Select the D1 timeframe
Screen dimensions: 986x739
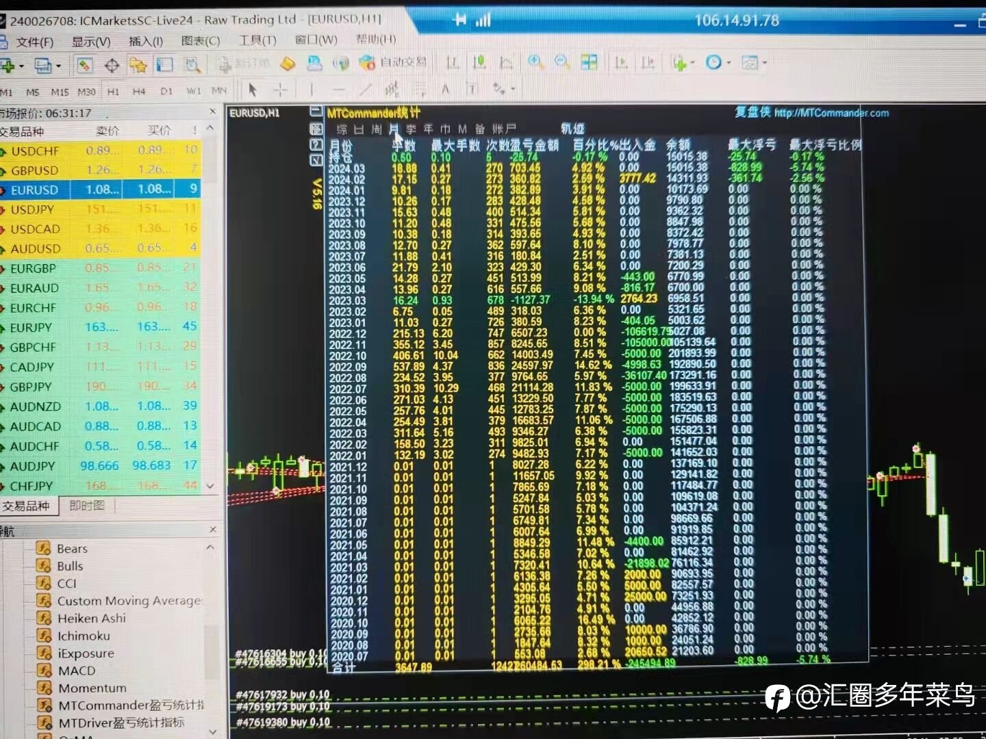pos(166,90)
